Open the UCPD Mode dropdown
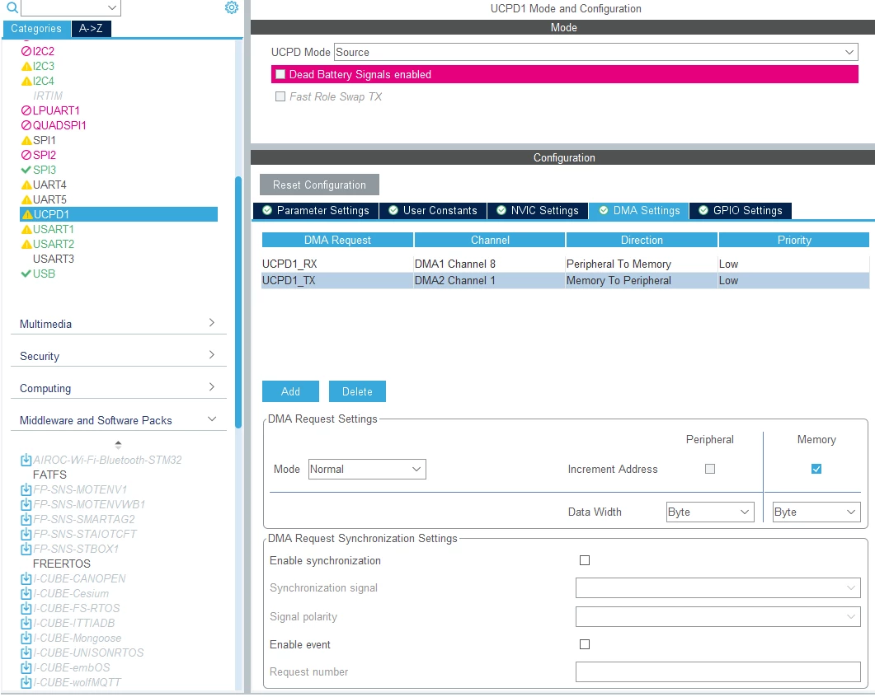This screenshot has width=875, height=697. [x=596, y=53]
